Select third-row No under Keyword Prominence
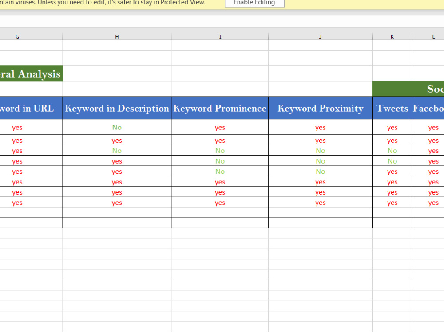 point(220,151)
